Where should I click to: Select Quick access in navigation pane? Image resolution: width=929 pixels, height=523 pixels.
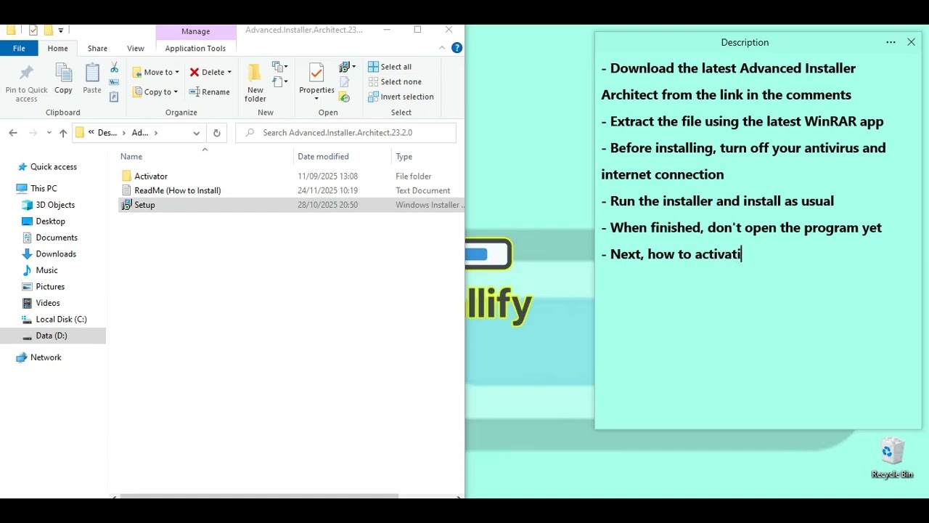[53, 167]
